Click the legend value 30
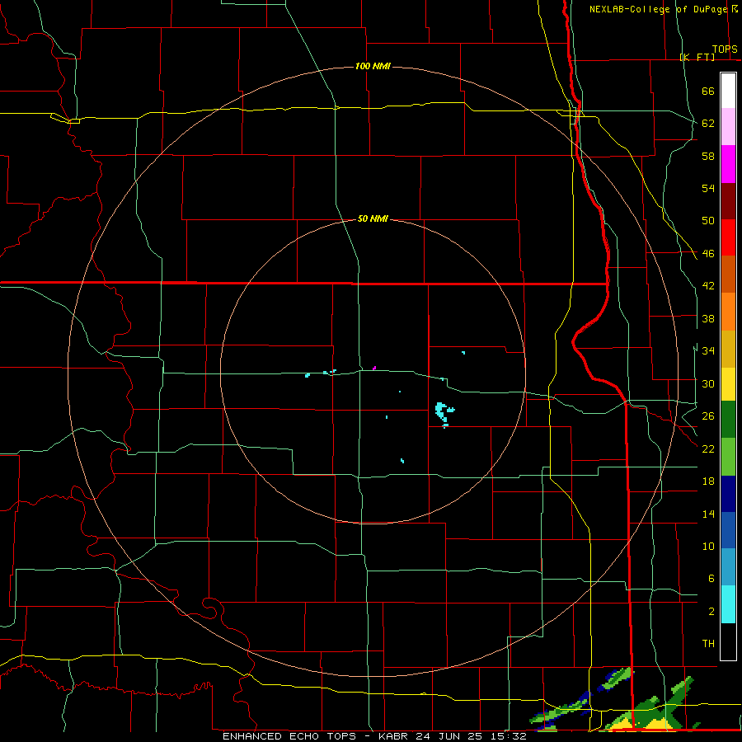This screenshot has height=742, width=742. pyautogui.click(x=708, y=383)
